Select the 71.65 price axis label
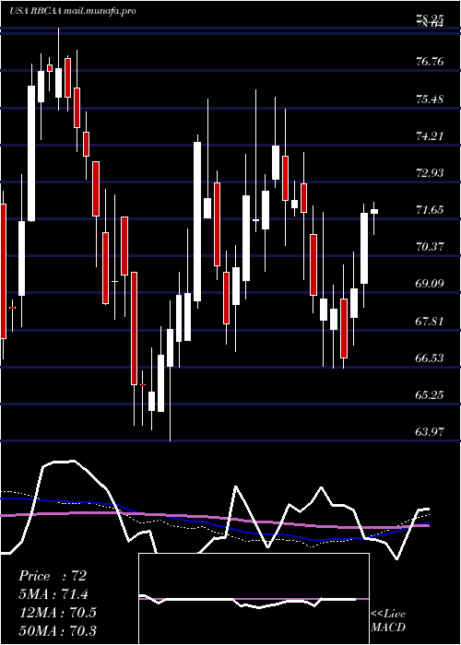 (430, 210)
